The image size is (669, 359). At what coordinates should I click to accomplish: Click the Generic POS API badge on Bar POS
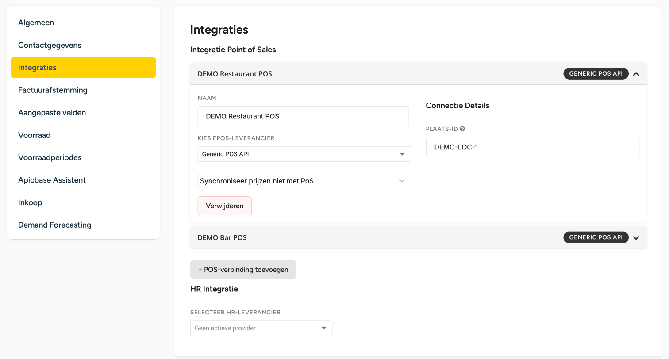tap(596, 237)
